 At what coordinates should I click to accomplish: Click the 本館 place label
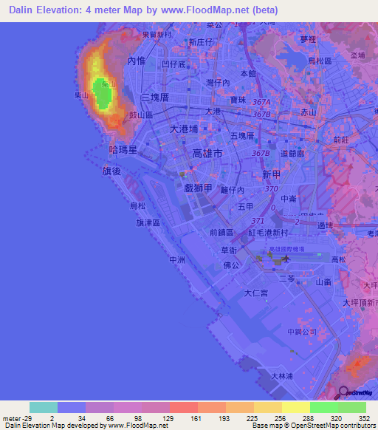tap(248, 73)
